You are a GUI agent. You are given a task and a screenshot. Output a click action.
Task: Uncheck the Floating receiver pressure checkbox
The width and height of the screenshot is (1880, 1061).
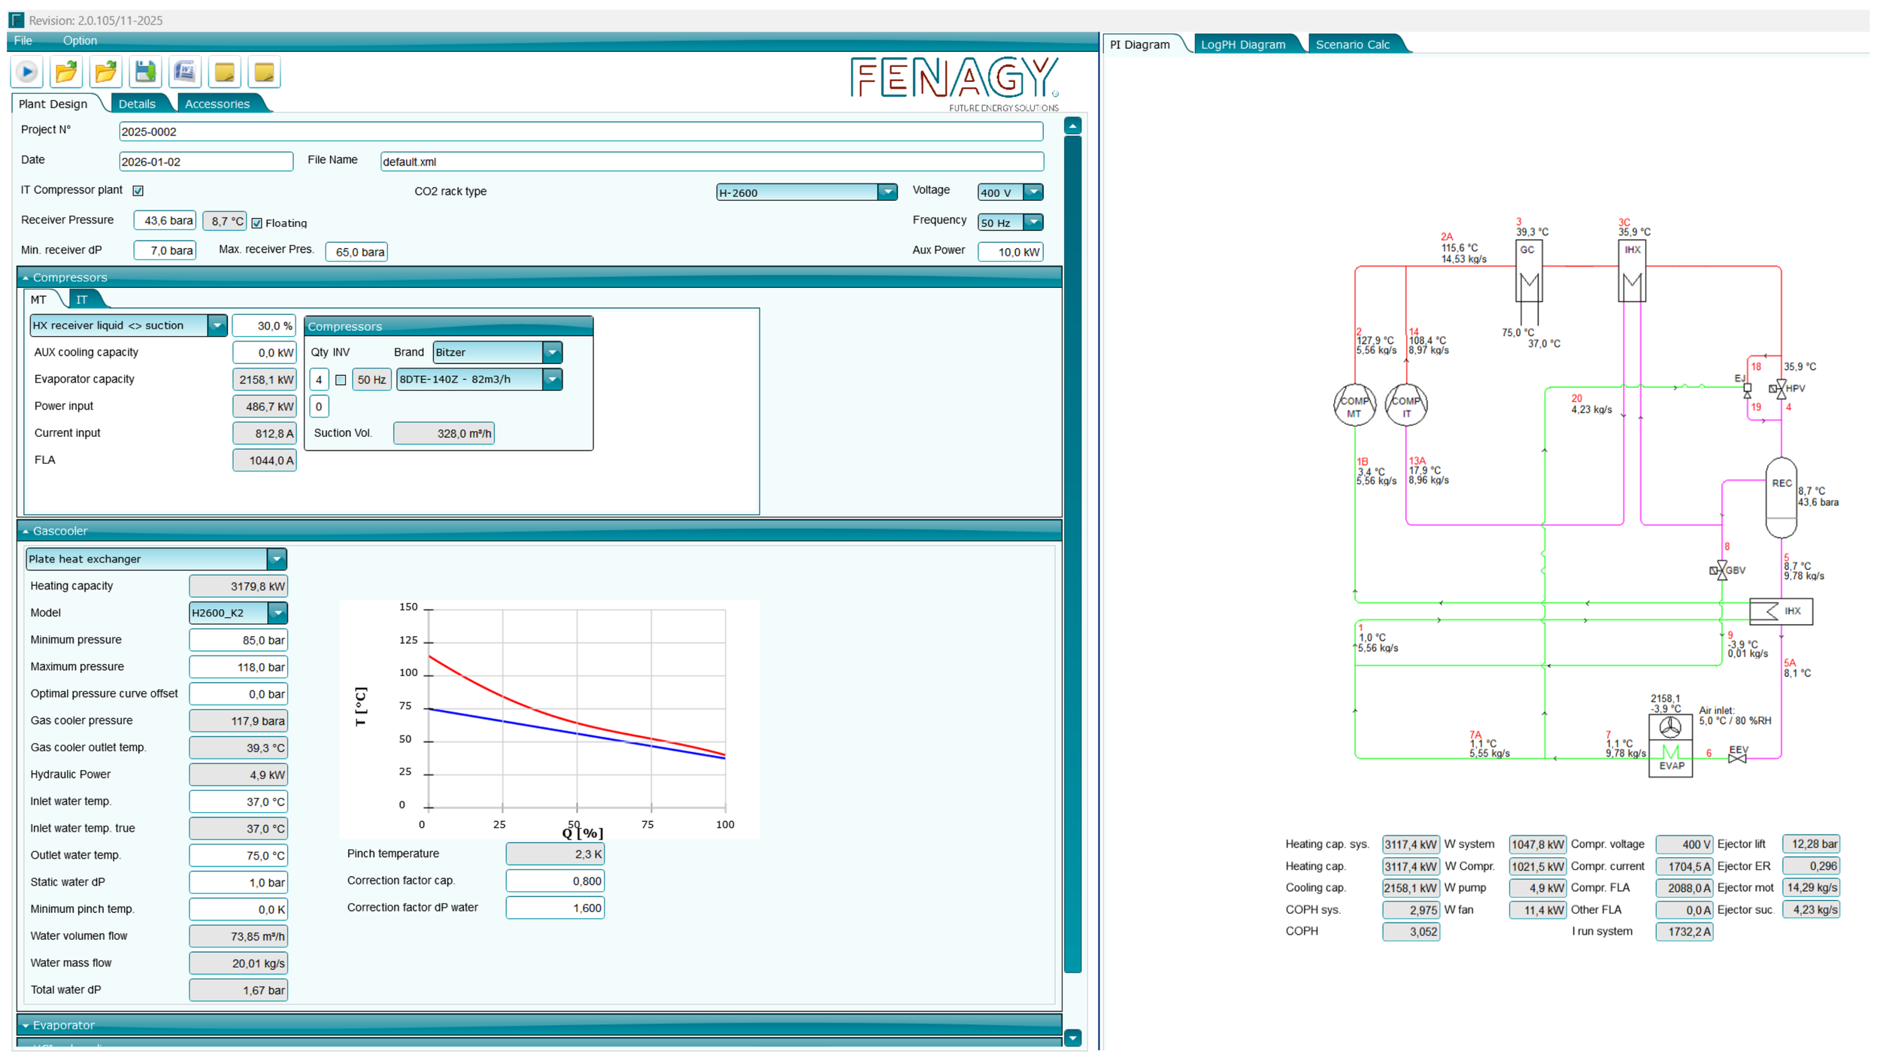(x=257, y=223)
